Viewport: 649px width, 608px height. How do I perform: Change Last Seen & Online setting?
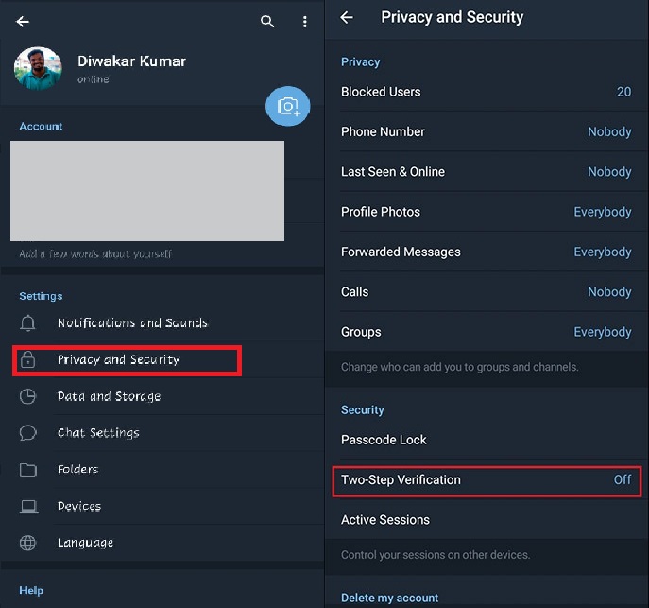pos(486,172)
